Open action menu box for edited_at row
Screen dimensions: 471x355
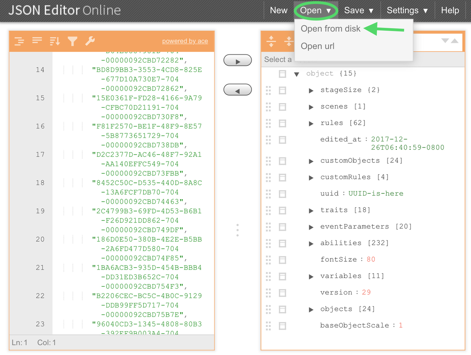click(282, 140)
